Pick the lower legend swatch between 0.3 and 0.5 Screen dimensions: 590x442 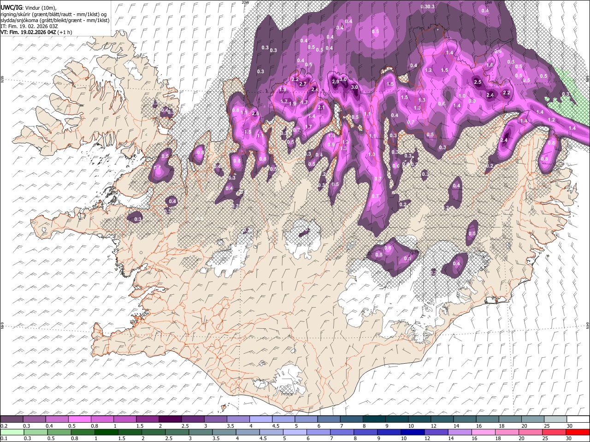(x=35, y=432)
